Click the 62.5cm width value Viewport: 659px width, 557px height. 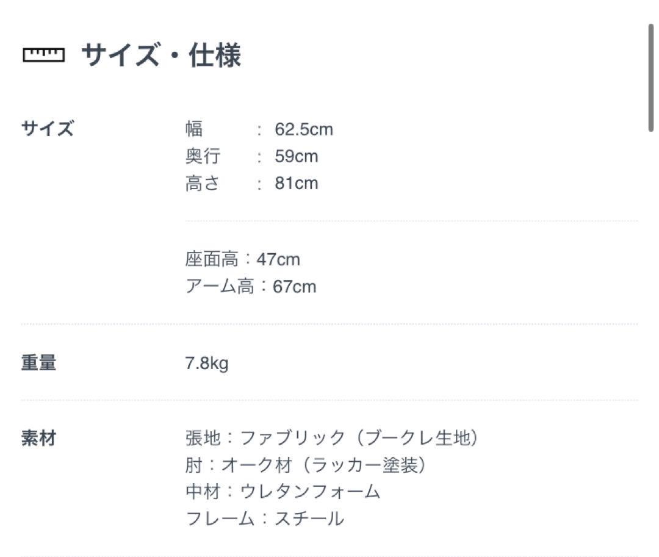click(x=304, y=129)
